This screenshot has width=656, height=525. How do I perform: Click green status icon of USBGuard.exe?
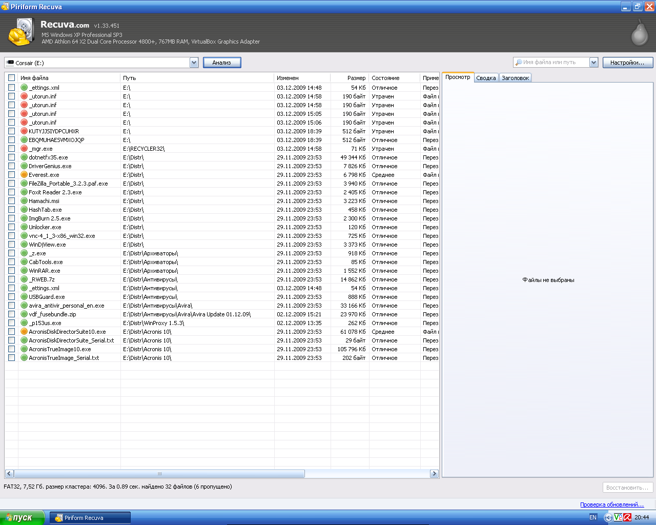24,297
